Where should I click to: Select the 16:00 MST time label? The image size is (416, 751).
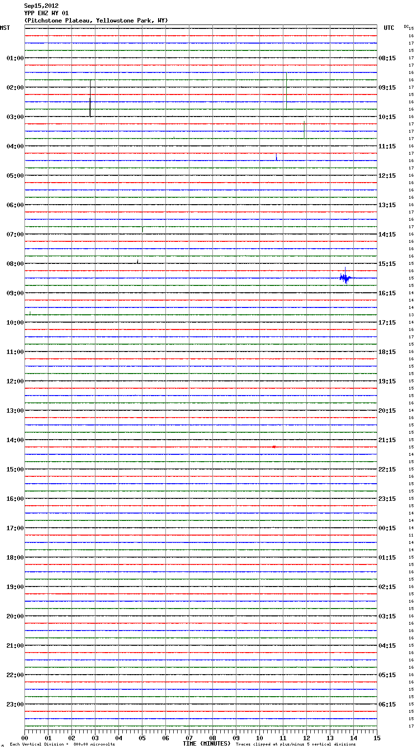pyautogui.click(x=15, y=499)
